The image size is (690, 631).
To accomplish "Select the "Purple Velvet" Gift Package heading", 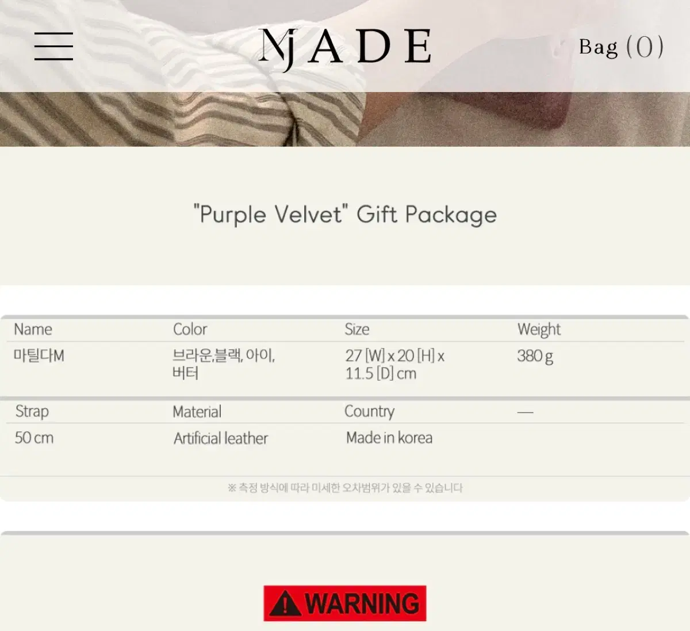I will tap(345, 215).
